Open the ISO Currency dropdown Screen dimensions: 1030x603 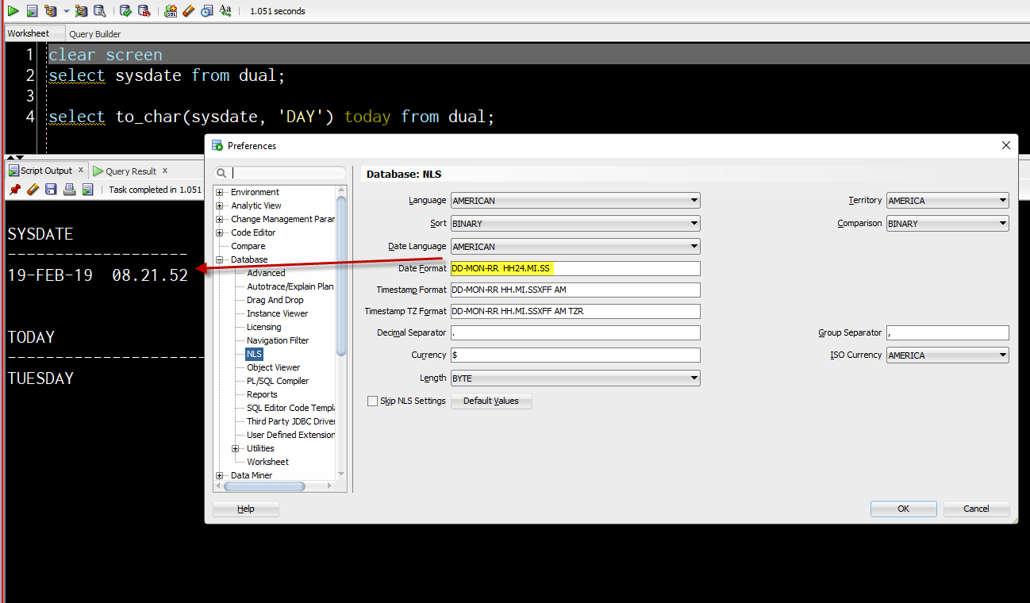(x=947, y=355)
